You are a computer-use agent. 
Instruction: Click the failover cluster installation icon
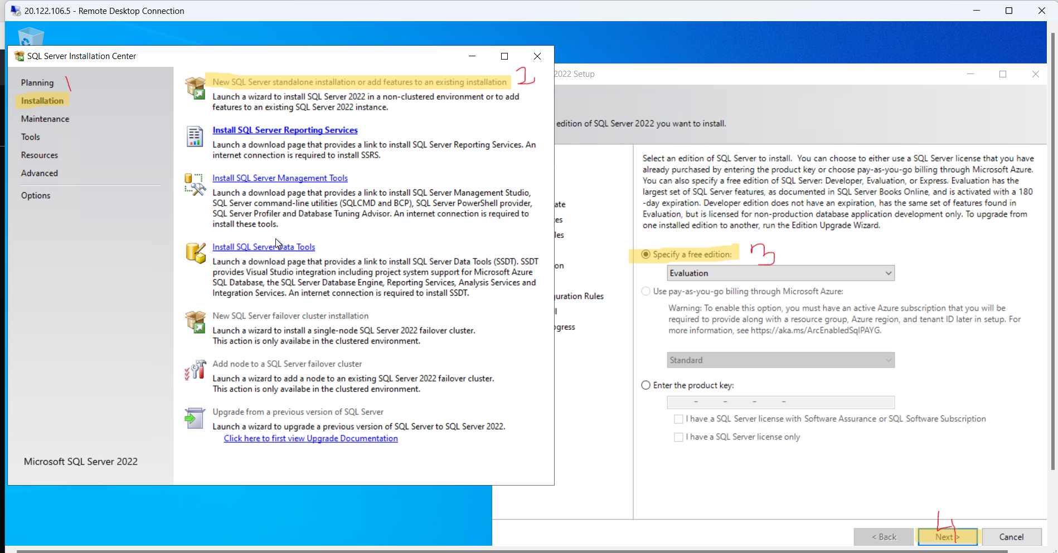coord(195,322)
